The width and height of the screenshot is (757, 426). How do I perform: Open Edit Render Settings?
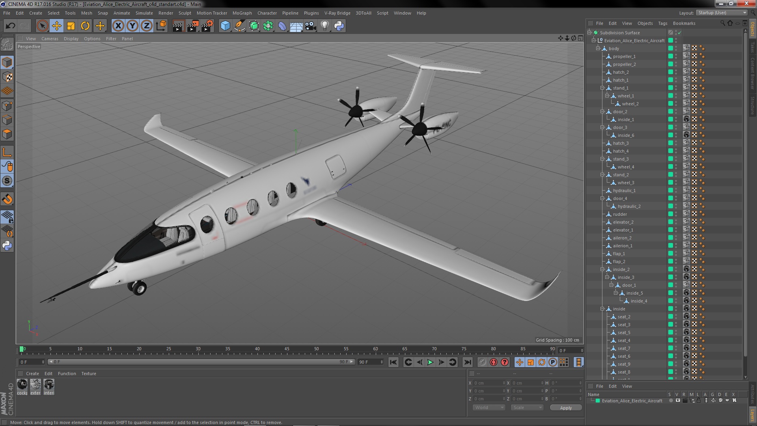tap(207, 26)
